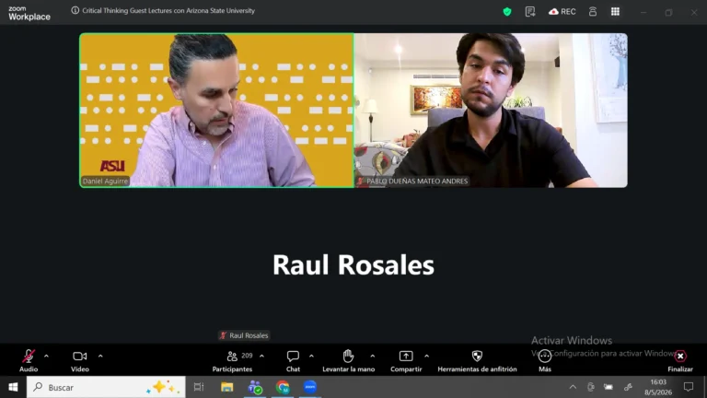
Task: Click the Compartir share screen button
Action: 406,361
